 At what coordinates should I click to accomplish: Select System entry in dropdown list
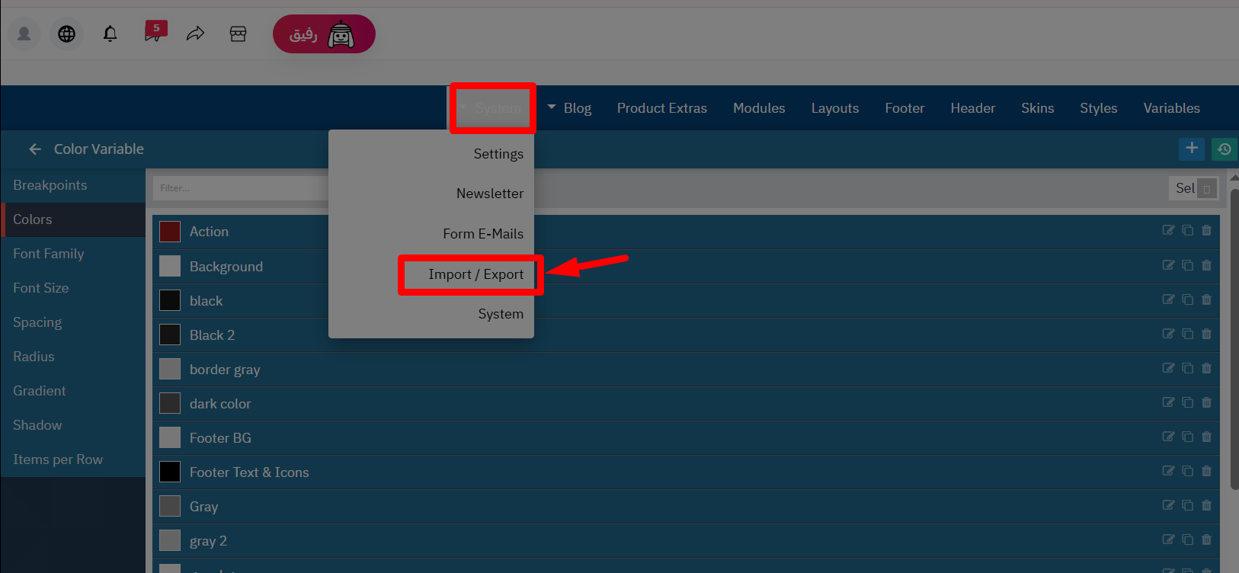(501, 314)
